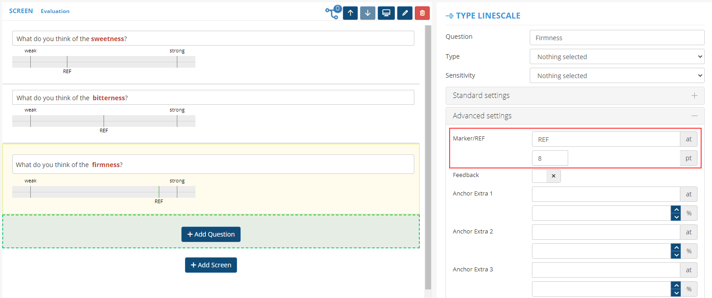Edit screen with the pencil icon
Image resolution: width=712 pixels, height=298 pixels.
click(x=405, y=13)
